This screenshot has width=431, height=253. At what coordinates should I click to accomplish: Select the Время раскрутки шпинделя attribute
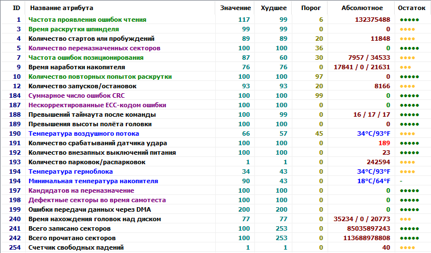[74, 29]
